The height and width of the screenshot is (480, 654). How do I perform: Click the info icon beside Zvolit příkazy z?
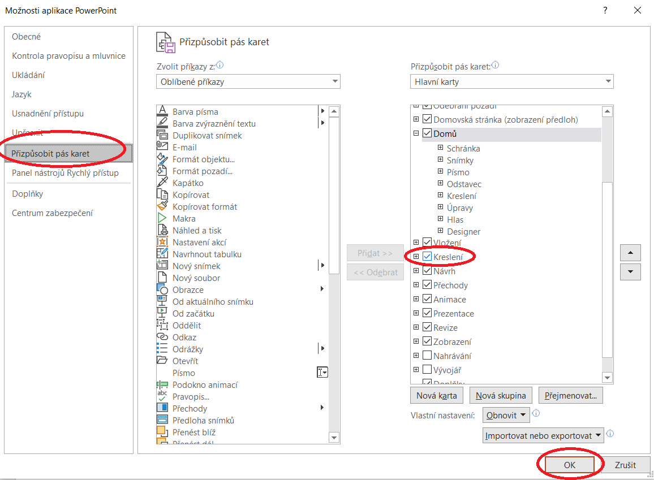click(220, 65)
